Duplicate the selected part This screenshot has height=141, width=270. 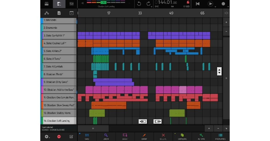pos(182,136)
